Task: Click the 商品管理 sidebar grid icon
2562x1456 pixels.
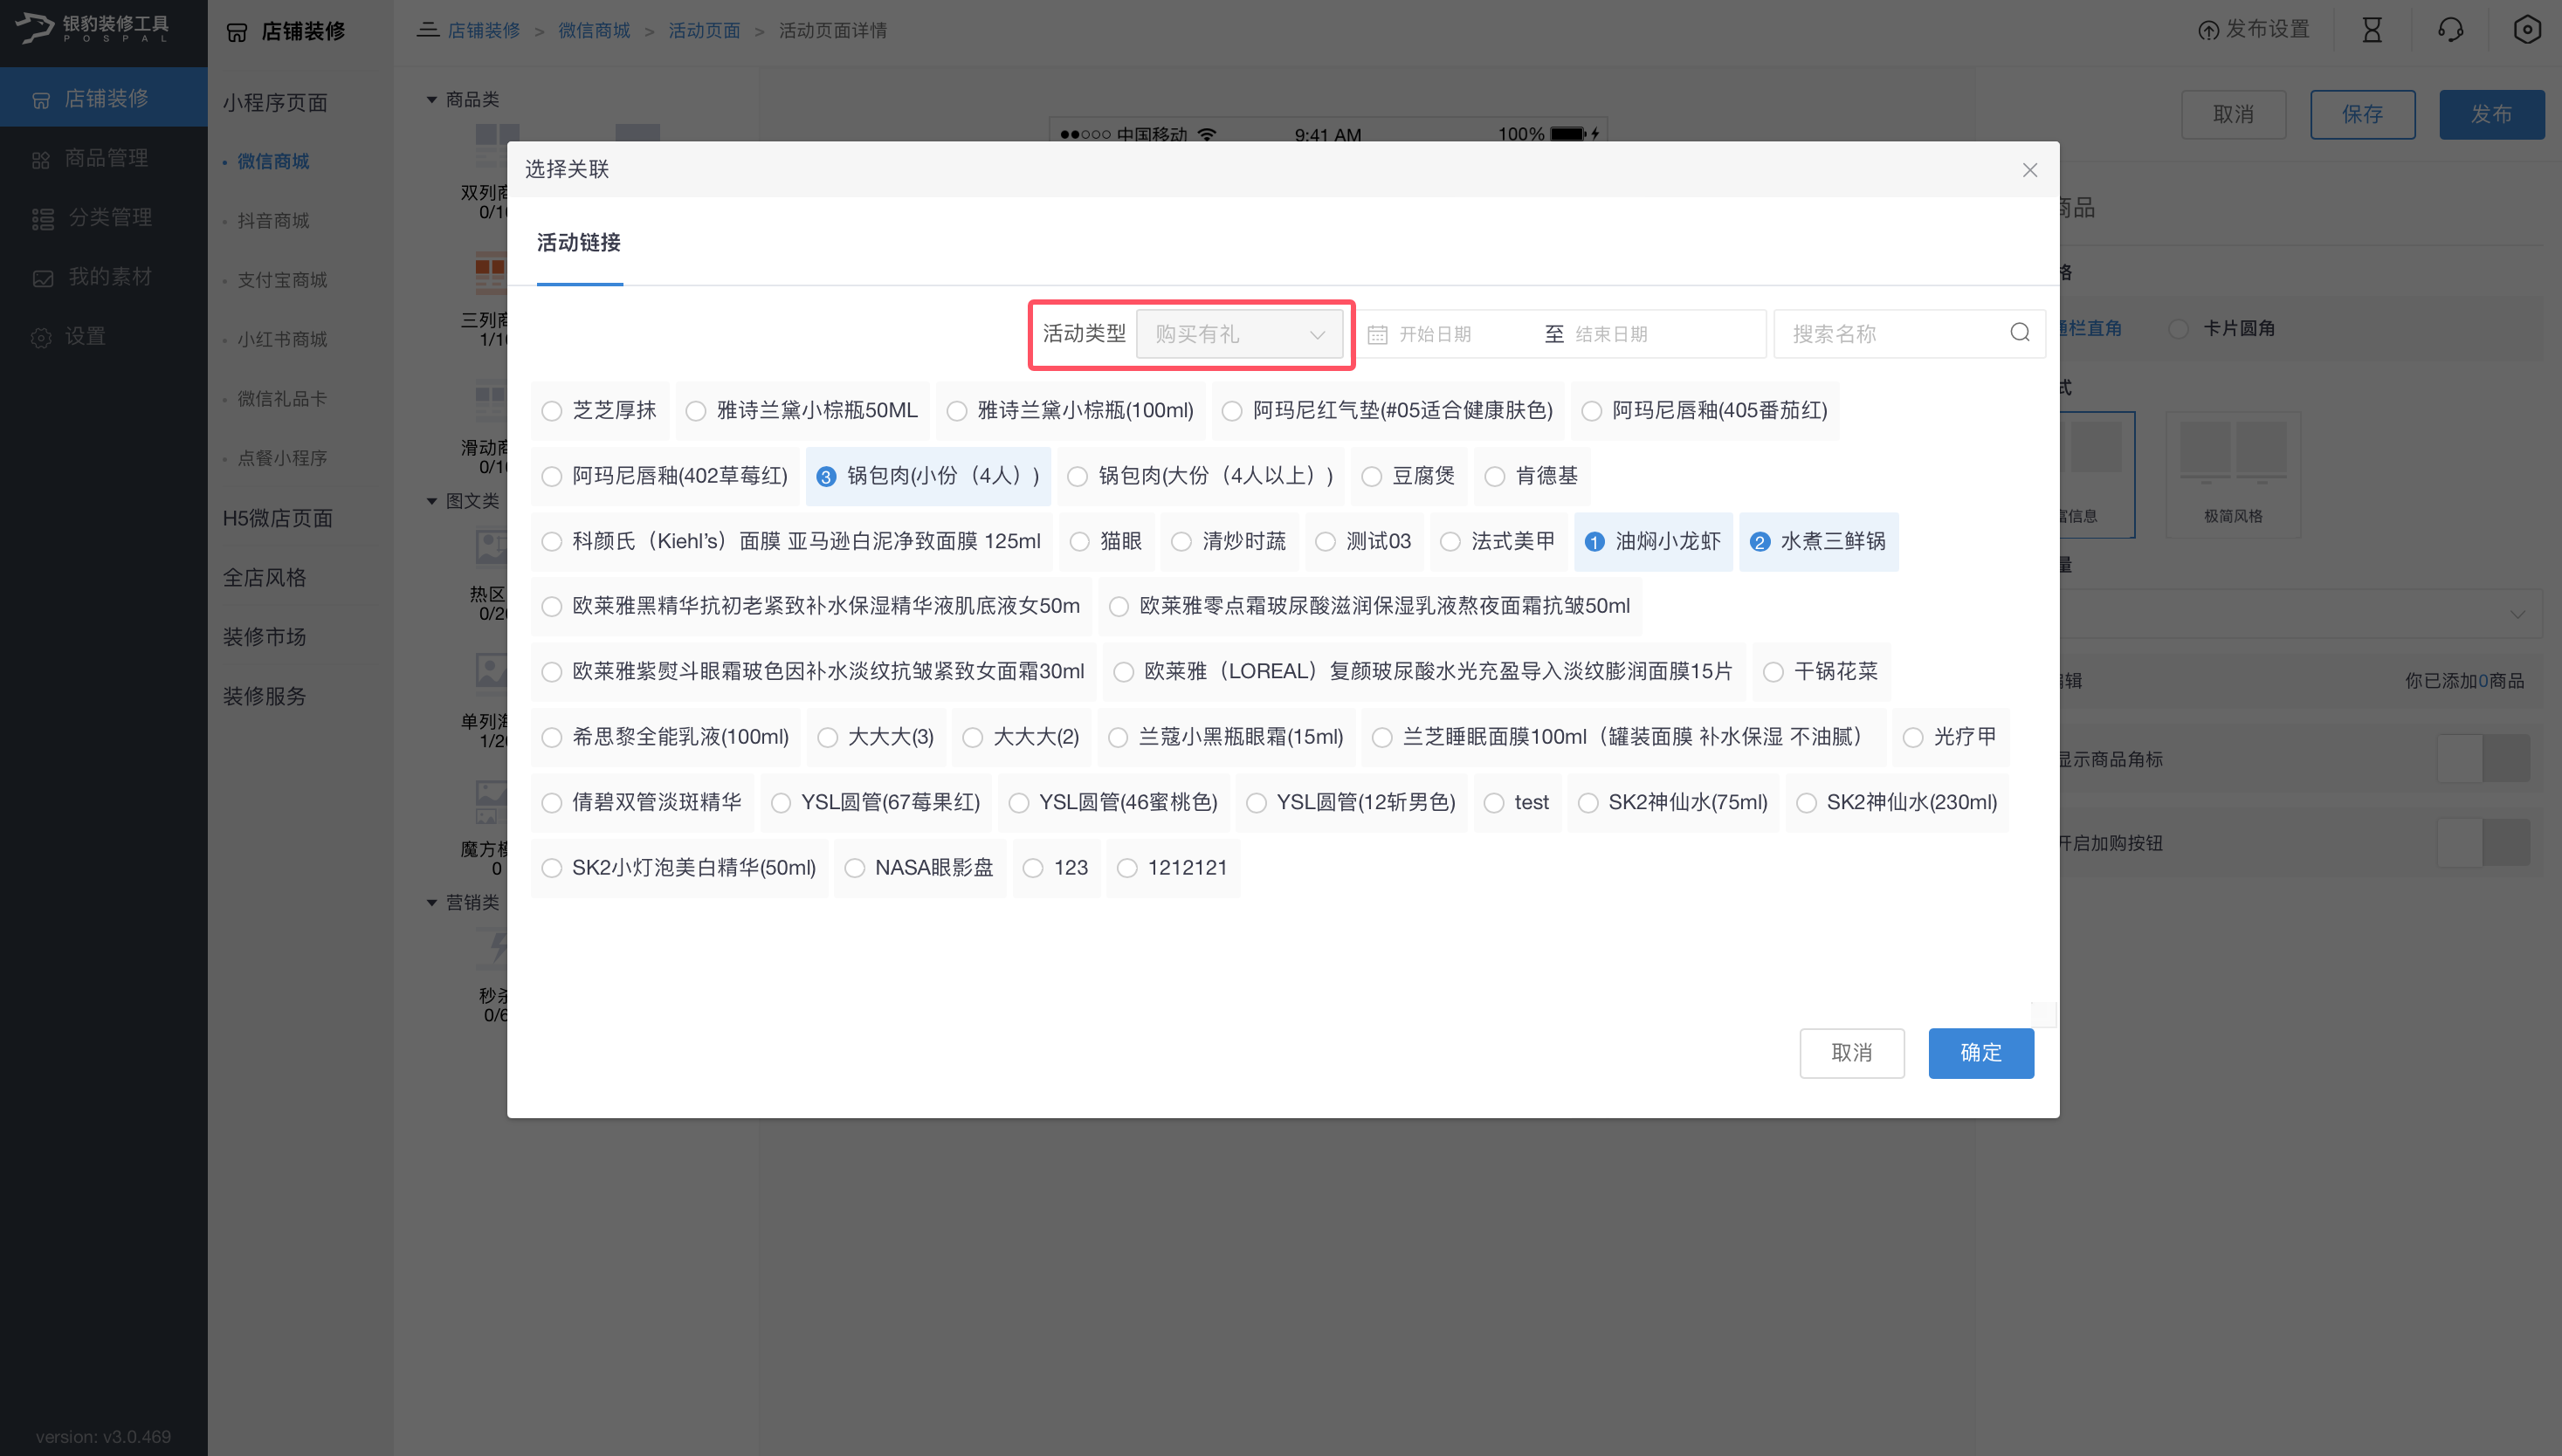Action: click(x=41, y=159)
